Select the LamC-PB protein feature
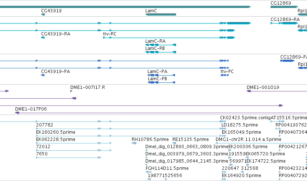 pyautogui.click(x=161, y=82)
